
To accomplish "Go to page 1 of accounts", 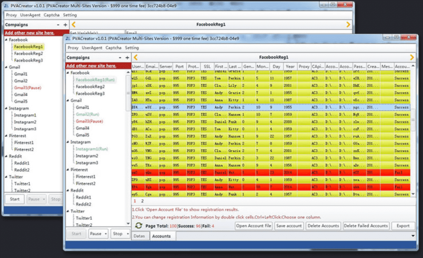I will [x=135, y=201].
